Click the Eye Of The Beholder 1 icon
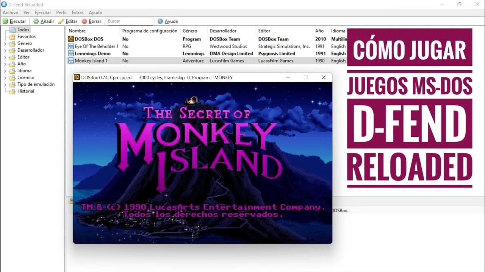Screen dimensions: 485x272 [x=71, y=46]
